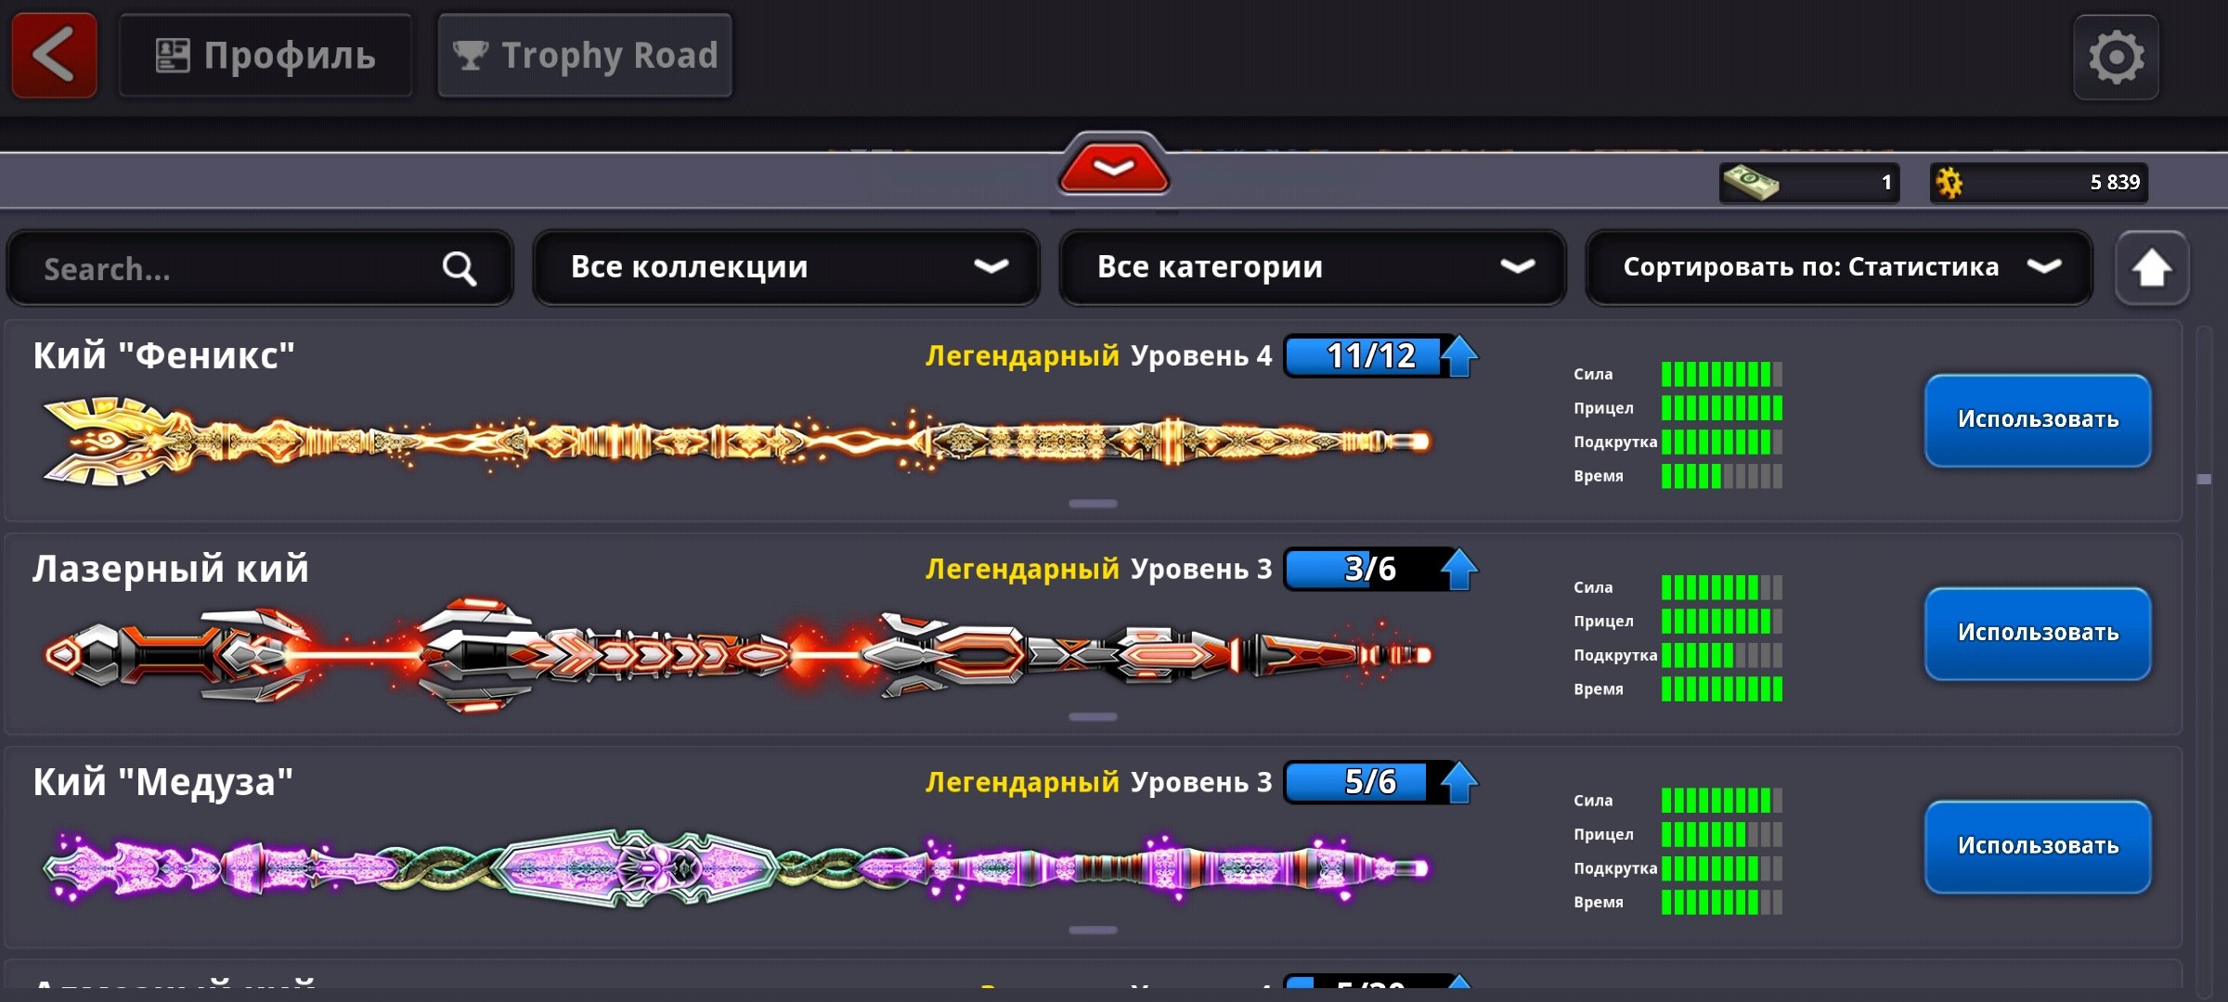Use the Кий Феникс cue
Screen dimensions: 2228x1002
tap(2038, 420)
